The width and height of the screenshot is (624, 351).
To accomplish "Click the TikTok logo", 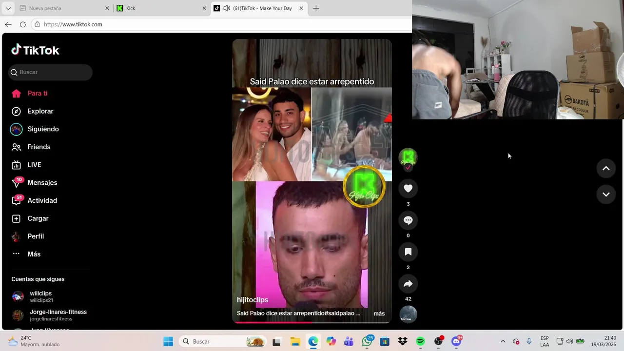I will pyautogui.click(x=35, y=50).
